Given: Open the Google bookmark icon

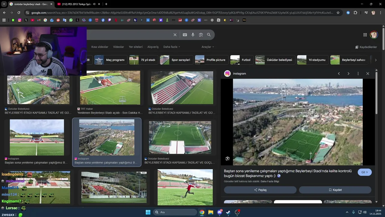Looking at the screenshot, I should [45, 20].
